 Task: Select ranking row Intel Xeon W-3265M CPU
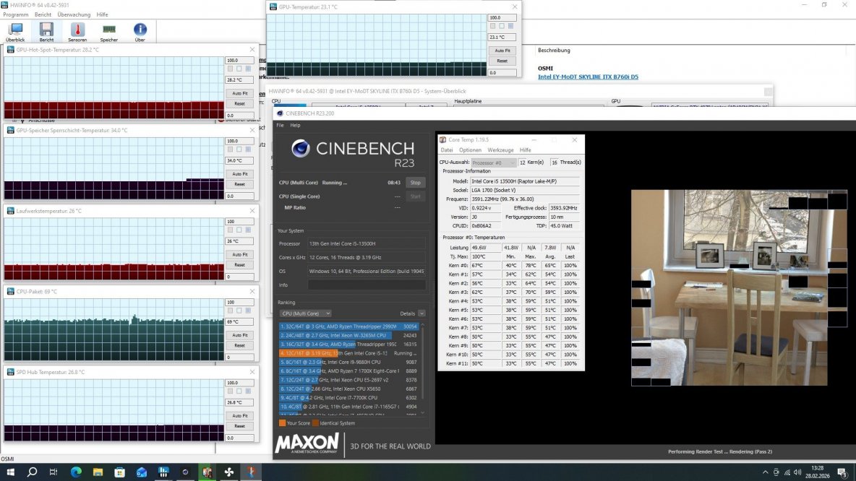[x=349, y=335]
